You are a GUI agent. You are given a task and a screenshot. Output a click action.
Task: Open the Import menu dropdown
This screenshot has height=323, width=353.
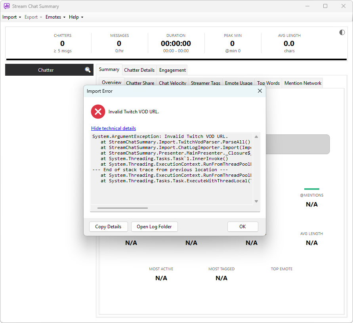click(12, 17)
